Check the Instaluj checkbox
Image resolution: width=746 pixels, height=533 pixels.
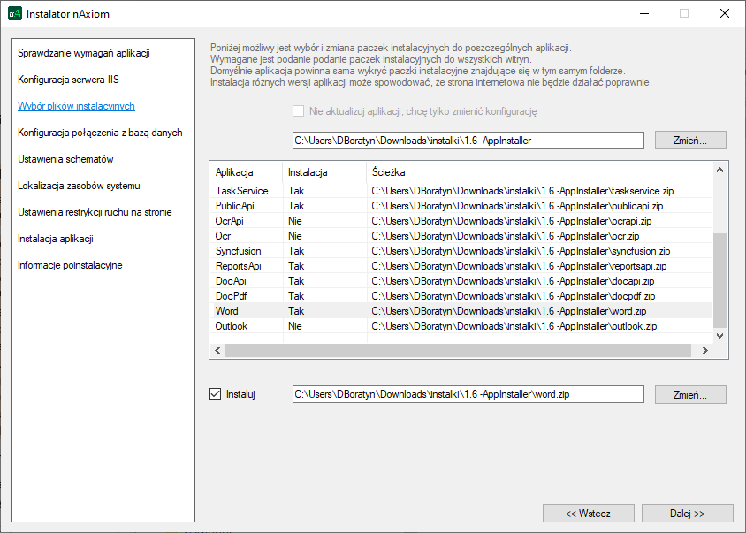(215, 394)
